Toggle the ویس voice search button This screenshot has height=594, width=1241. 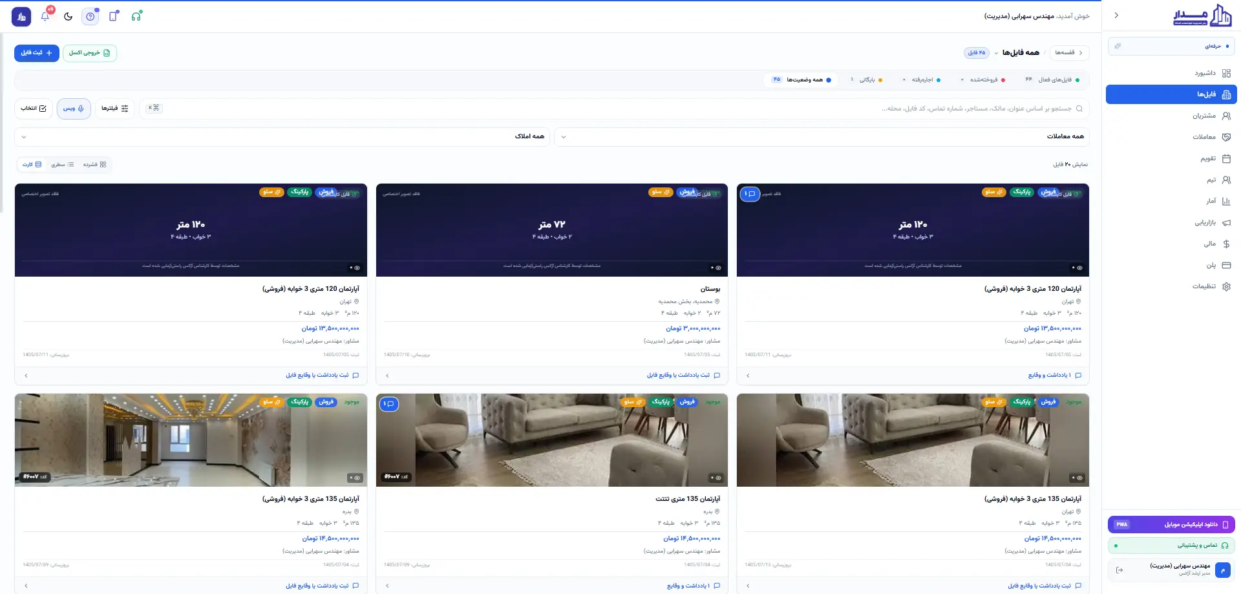pos(74,109)
